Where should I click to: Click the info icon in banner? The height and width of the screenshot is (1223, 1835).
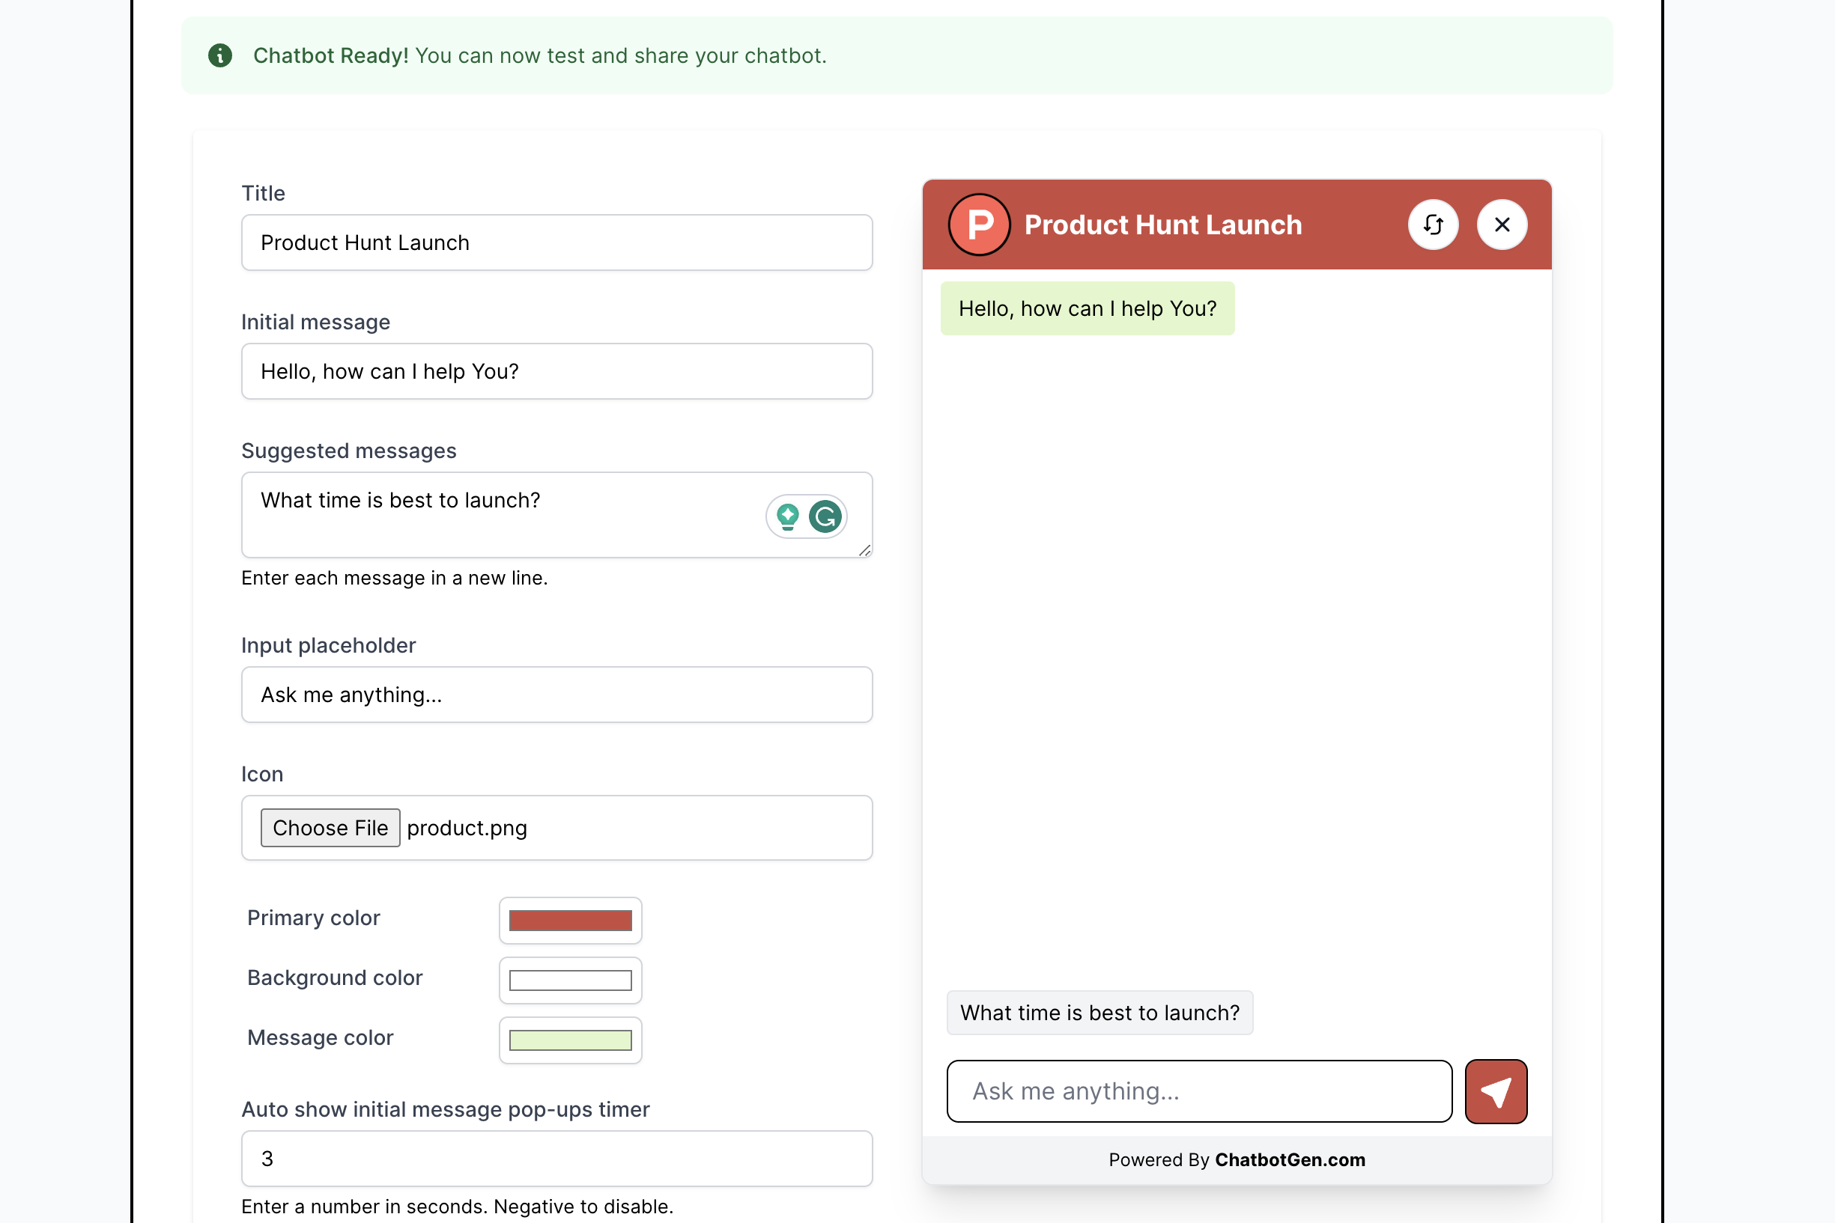coord(220,55)
